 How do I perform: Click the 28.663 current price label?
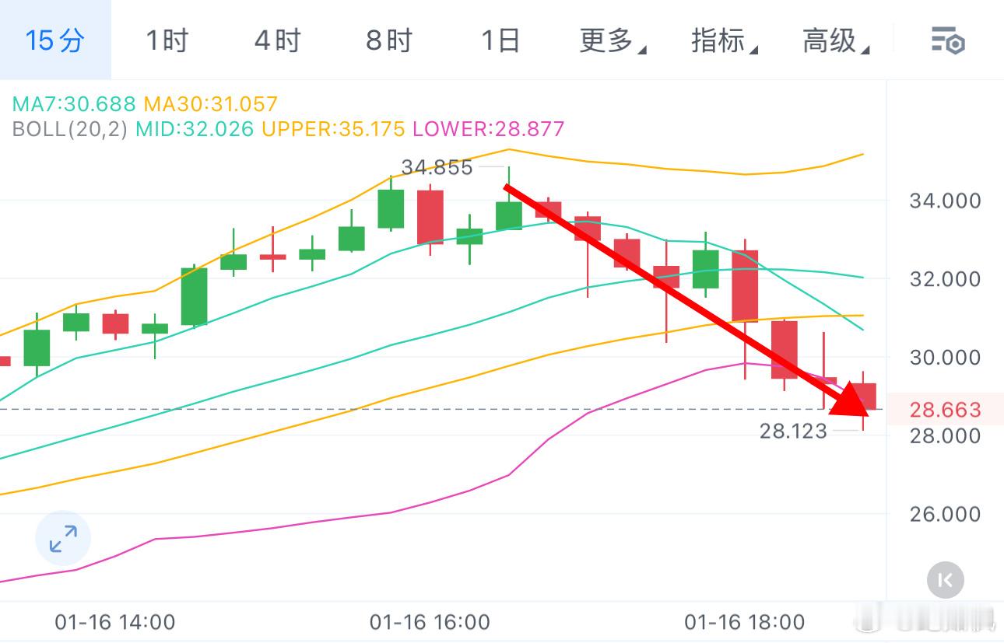pyautogui.click(x=946, y=410)
